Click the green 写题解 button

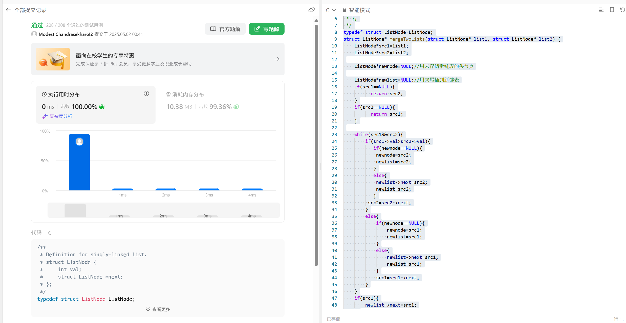267,29
